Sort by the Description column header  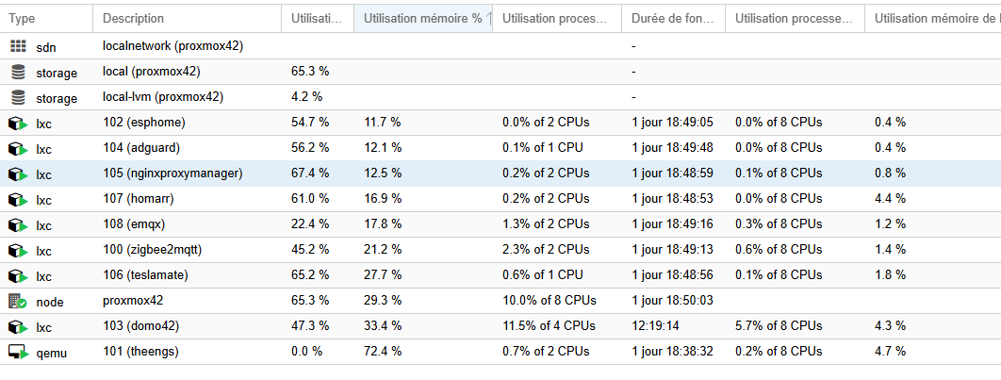(x=187, y=19)
